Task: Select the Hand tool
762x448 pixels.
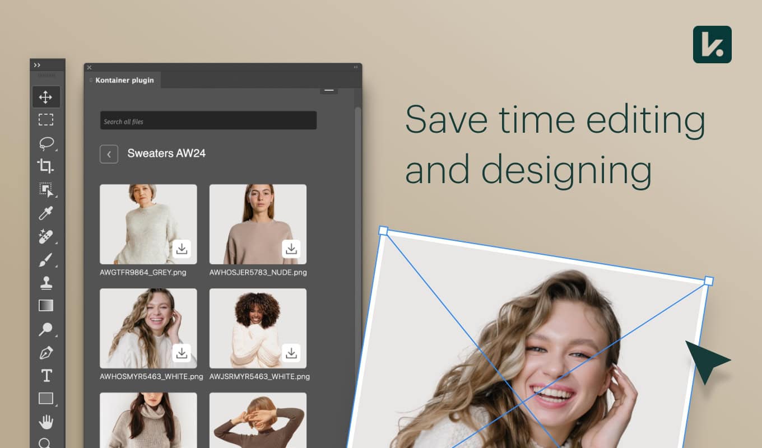Action: pos(46,421)
